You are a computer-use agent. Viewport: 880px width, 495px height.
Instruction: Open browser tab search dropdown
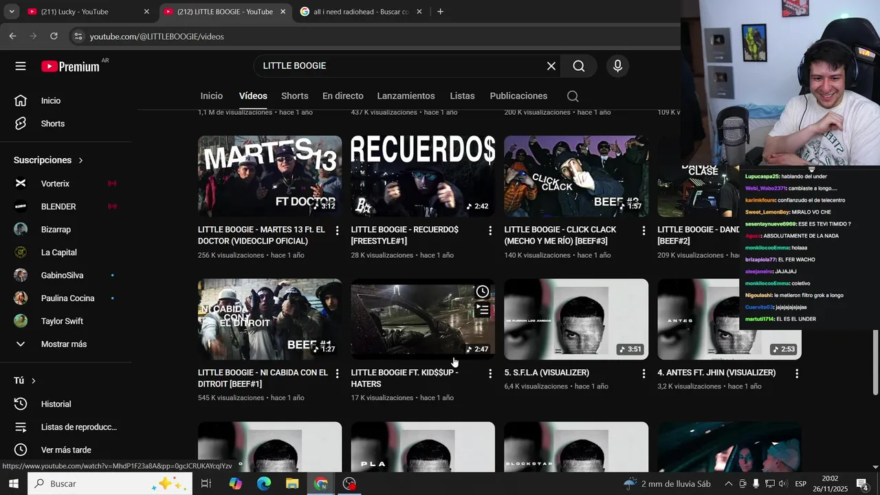coord(11,12)
